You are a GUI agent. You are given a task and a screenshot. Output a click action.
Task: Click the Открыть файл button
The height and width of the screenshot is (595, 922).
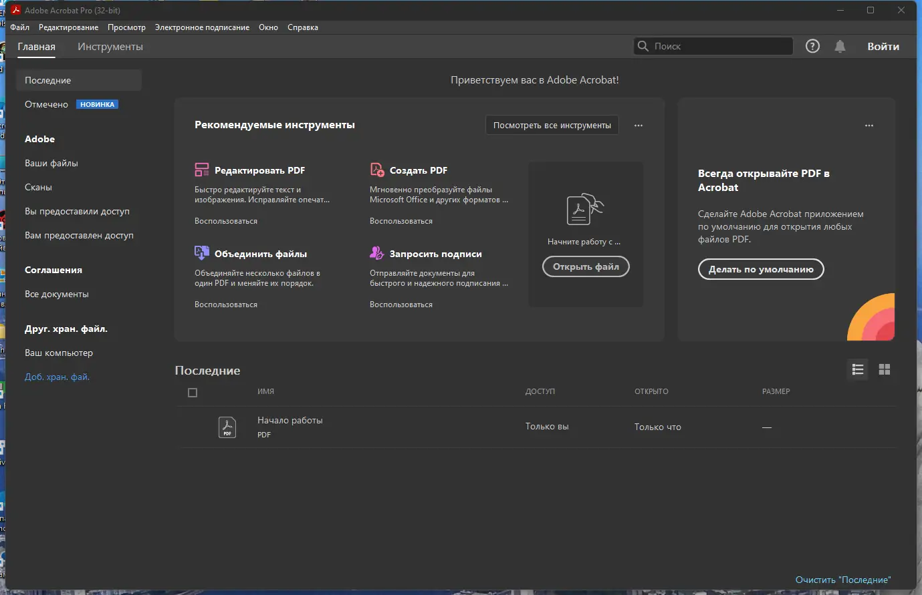586,266
